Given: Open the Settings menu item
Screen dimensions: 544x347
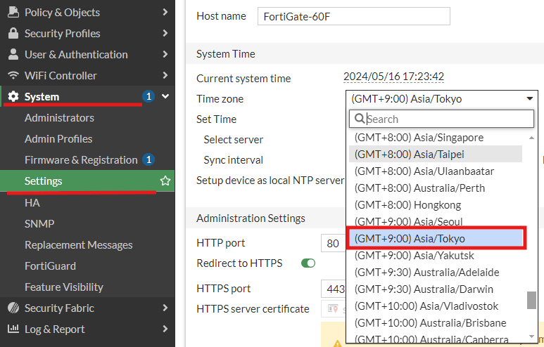Looking at the screenshot, I should point(87,181).
